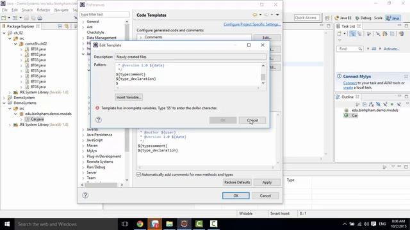Select edu.binhpham.demo.models package in Package Explorer
Screen dimensions: 410x230
click(x=48, y=114)
